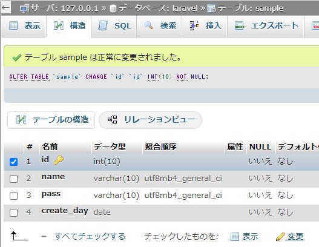Image resolution: width=319 pixels, height=247 pixels.
Task: Click the success message テーブル sample は正常に変更されました
Action: point(103,58)
